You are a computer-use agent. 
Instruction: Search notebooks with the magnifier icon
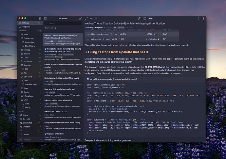click(x=38, y=31)
